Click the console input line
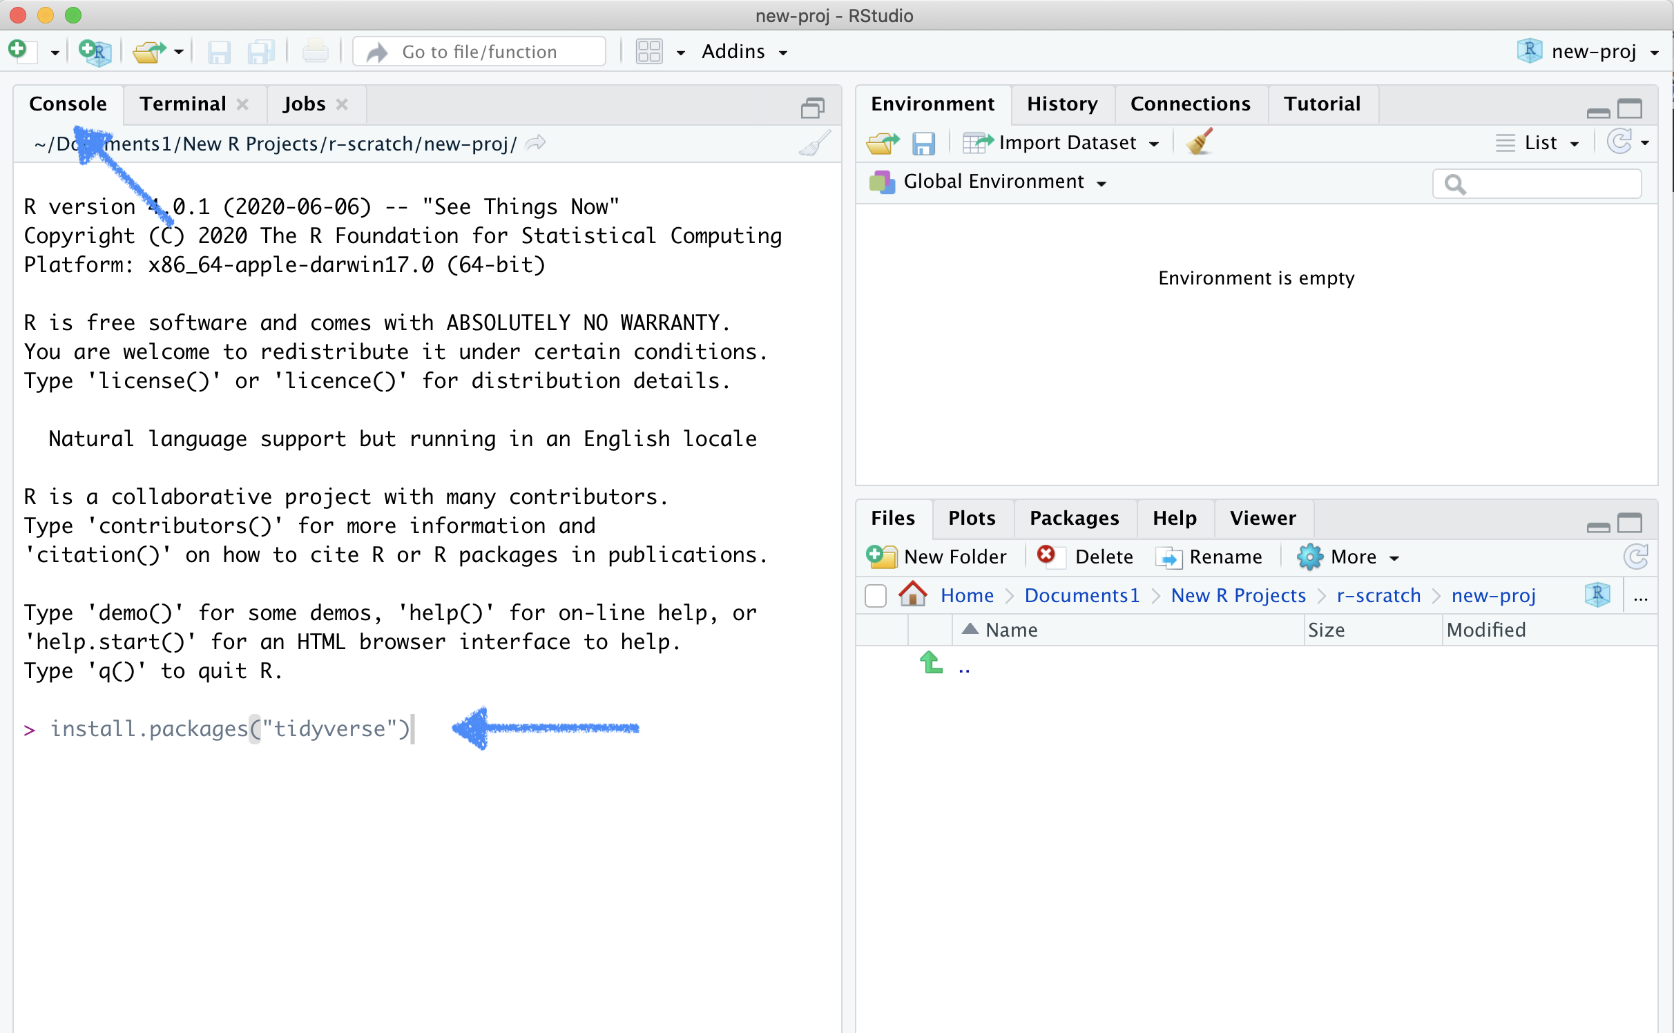Image resolution: width=1674 pixels, height=1033 pixels. click(428, 728)
